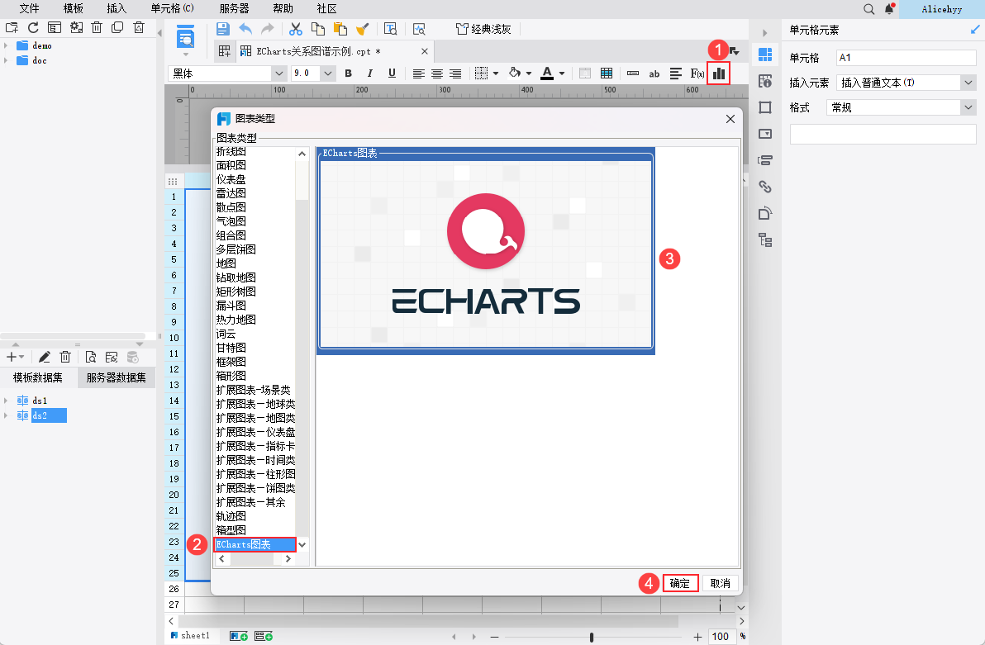The width and height of the screenshot is (985, 645).
Task: Toggle bold formatting
Action: click(x=348, y=74)
